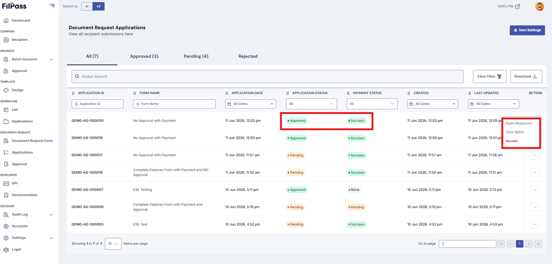
Task: Switch to the Approved (3) tab
Action: pos(144,56)
